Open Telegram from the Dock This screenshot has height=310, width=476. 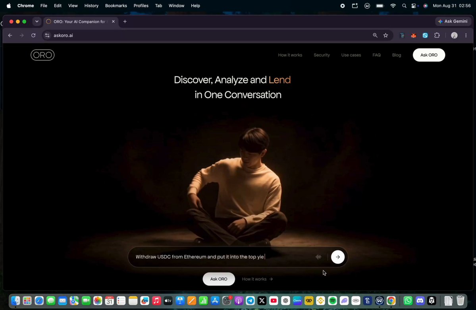[x=250, y=300]
